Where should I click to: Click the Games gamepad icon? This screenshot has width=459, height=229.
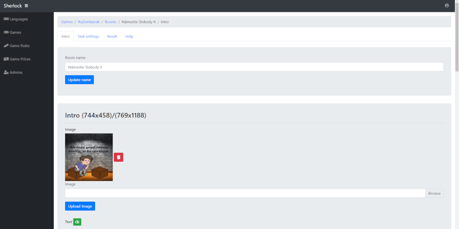coord(6,33)
